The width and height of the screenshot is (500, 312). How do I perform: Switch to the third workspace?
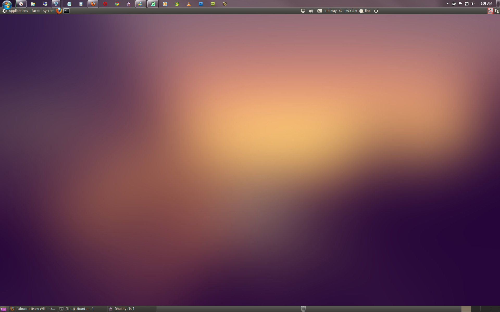[485, 309]
